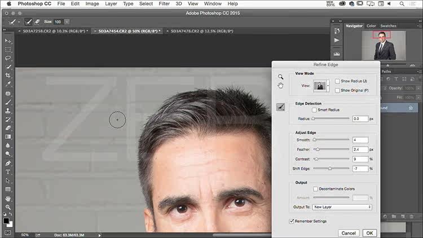Switch to the Swatches panel tab
Viewport: 423px width, 238px height.
point(388,26)
